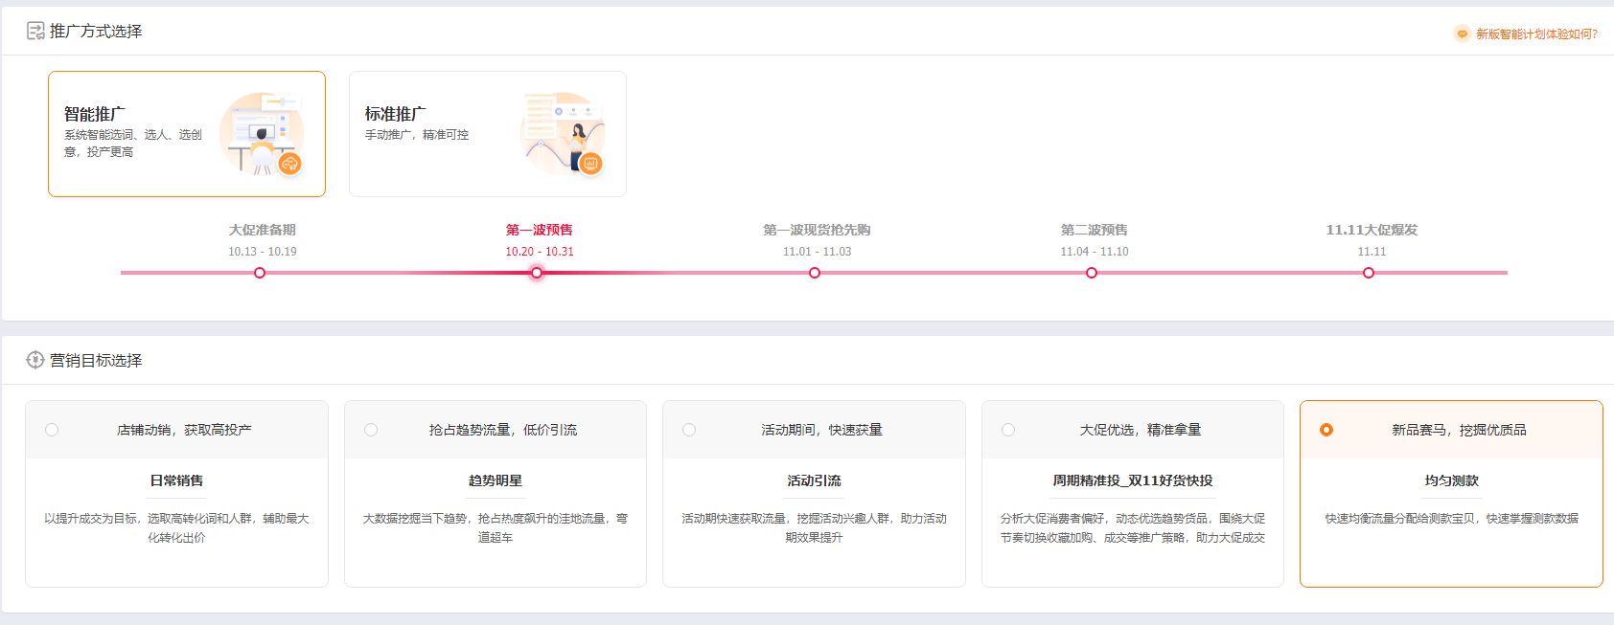Click the 趋势明星 card description
Viewport: 1614px width, 625px height.
coord(496,527)
